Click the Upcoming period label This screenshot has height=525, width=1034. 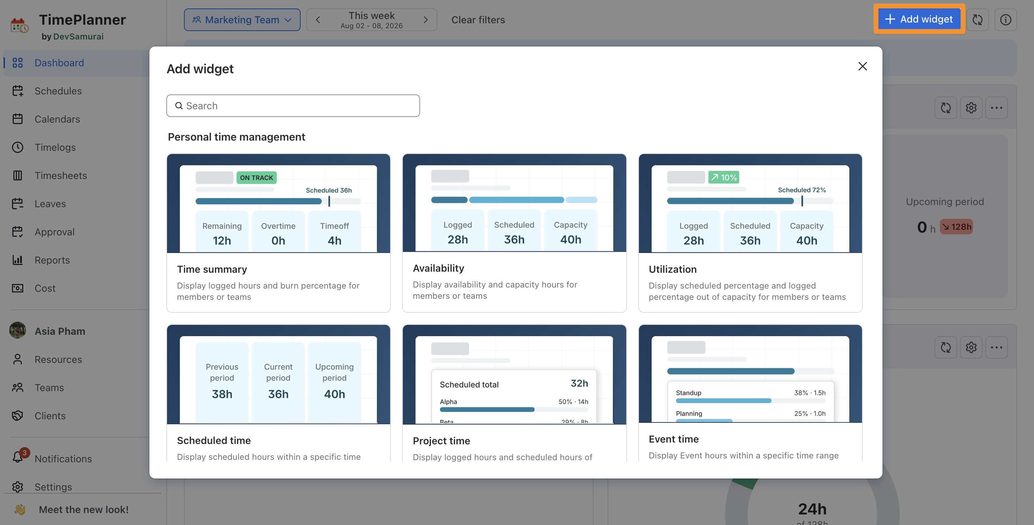945,202
